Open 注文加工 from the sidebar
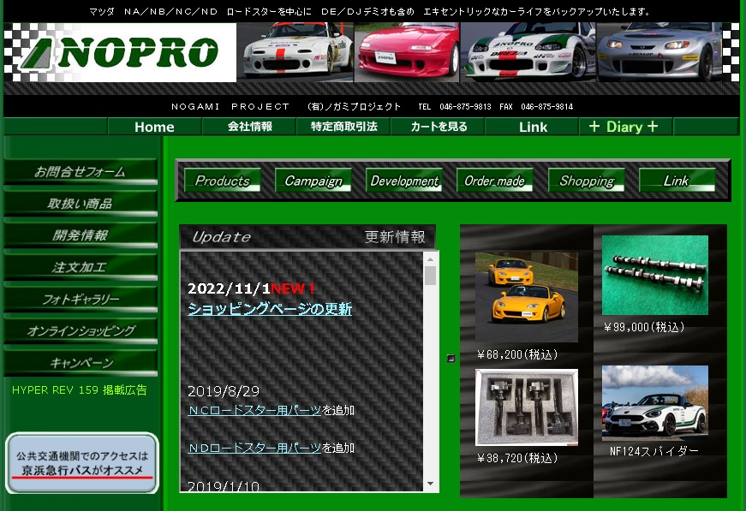 tap(81, 267)
